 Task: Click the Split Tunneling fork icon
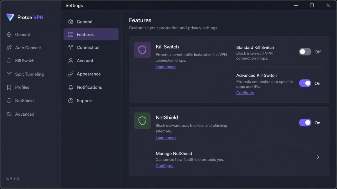[x=9, y=74]
